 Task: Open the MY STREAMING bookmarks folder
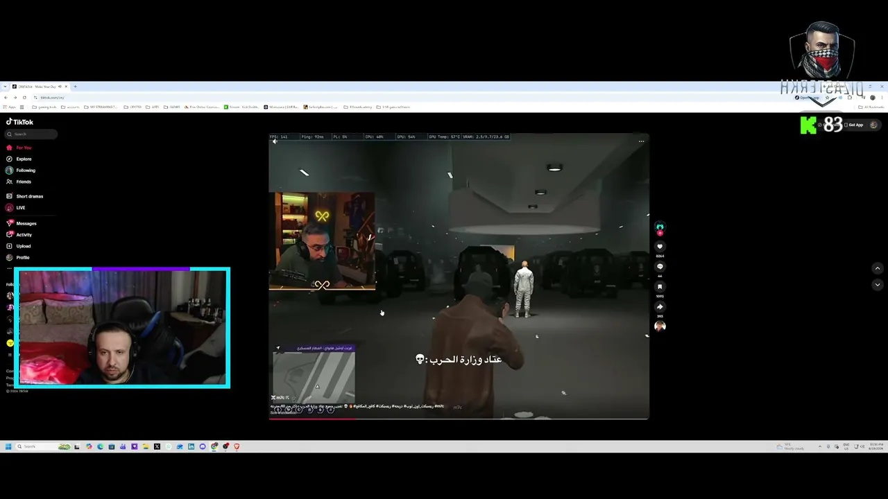100,107
